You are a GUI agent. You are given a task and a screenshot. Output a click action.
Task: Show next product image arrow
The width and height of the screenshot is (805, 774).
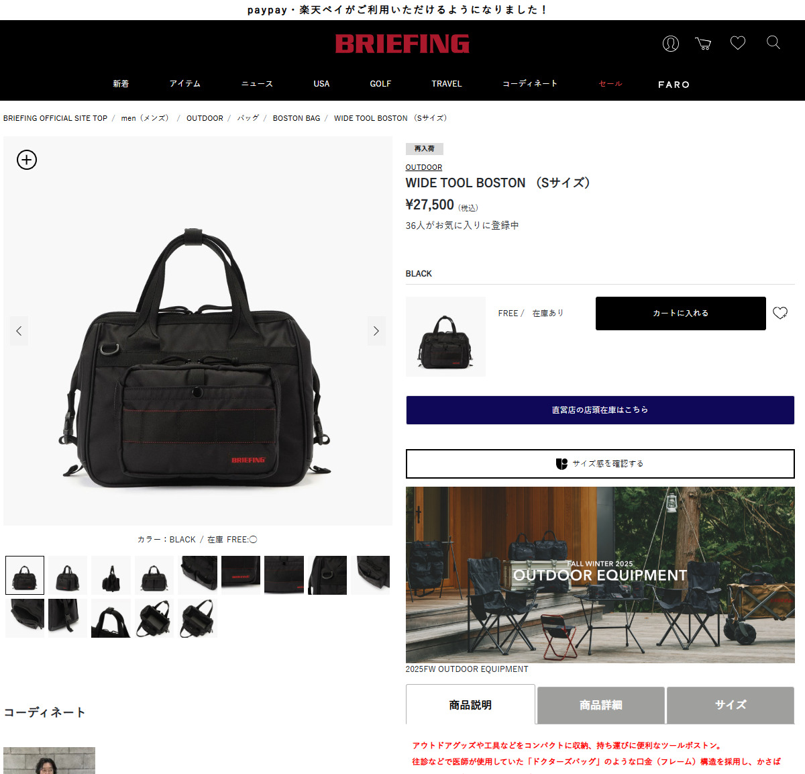pyautogui.click(x=376, y=331)
